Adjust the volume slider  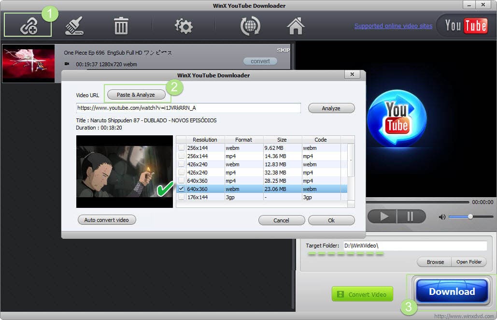click(470, 217)
